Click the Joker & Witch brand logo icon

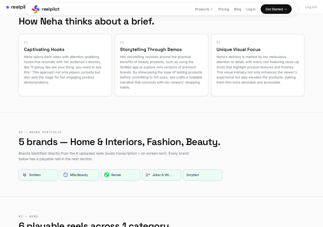tap(148, 175)
